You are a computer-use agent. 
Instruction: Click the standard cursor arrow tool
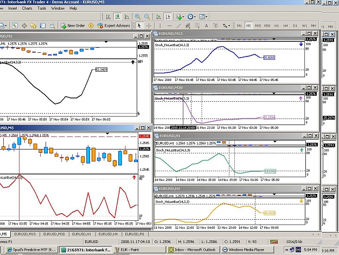coord(139,26)
